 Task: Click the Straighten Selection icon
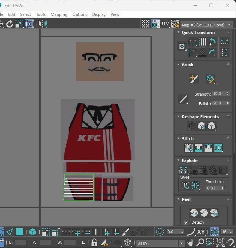pos(191,126)
